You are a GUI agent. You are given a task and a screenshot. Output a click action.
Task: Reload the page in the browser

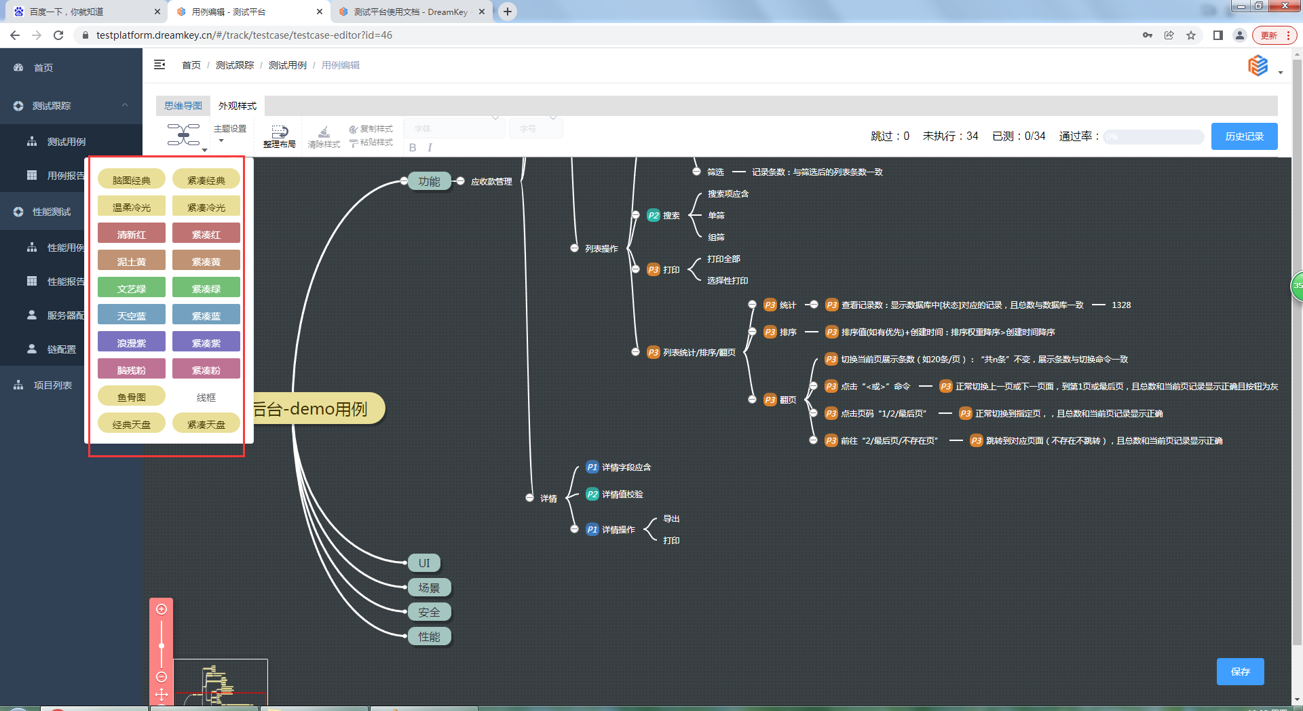pyautogui.click(x=58, y=35)
